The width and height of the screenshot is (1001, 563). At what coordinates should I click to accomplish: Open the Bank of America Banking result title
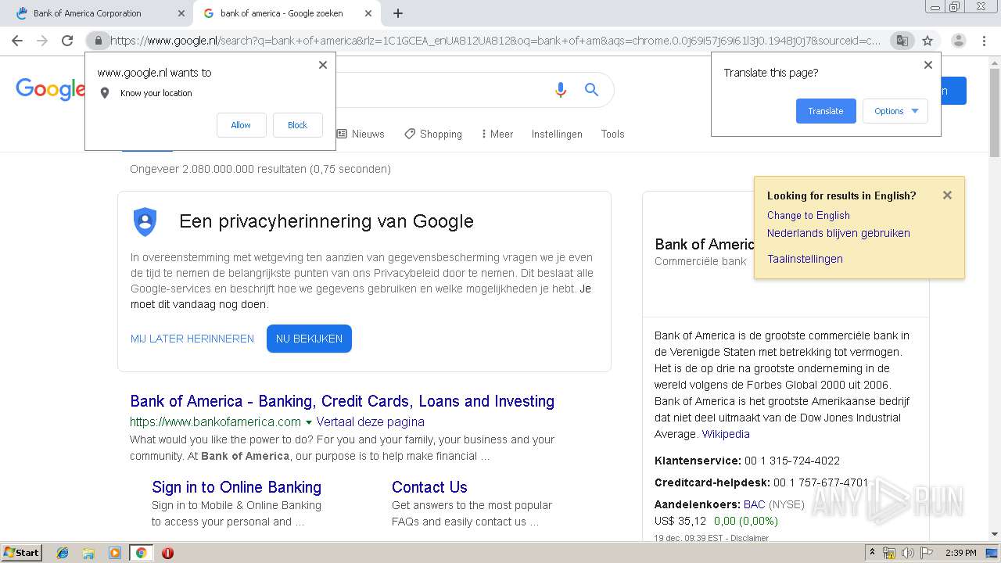[x=342, y=401]
